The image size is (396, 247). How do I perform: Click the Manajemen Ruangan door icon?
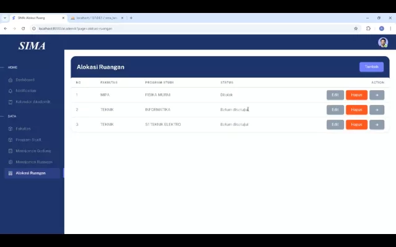click(11, 162)
